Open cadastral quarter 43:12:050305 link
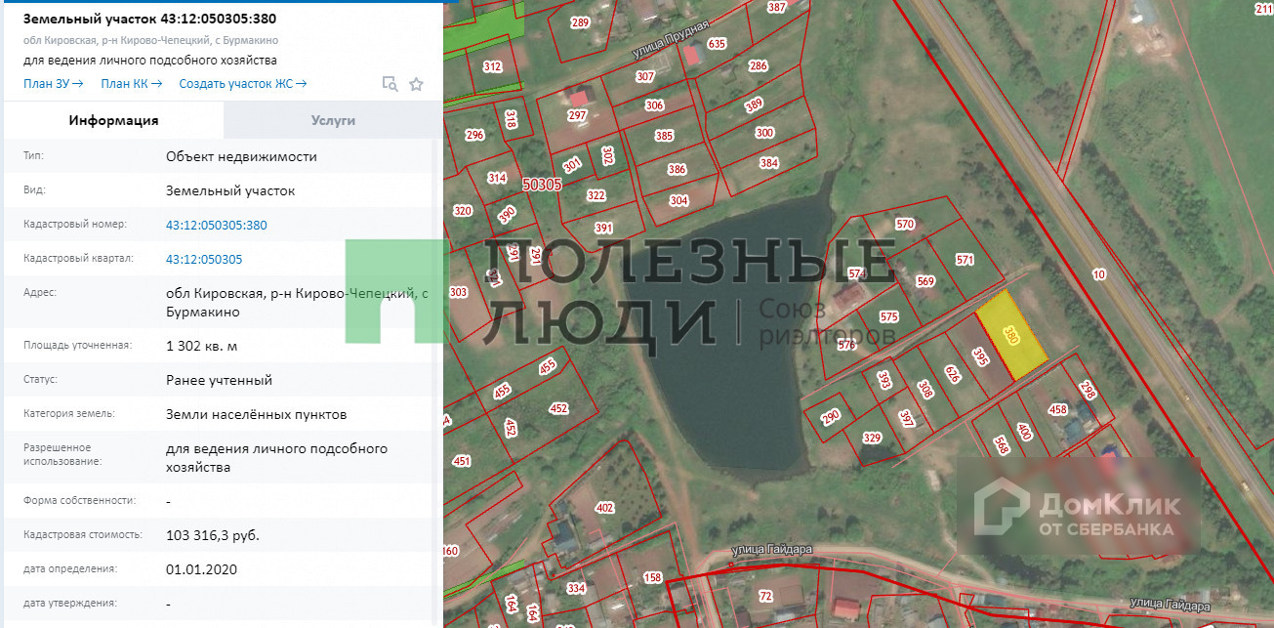Viewport: 1274px width, 628px height. coord(204,259)
